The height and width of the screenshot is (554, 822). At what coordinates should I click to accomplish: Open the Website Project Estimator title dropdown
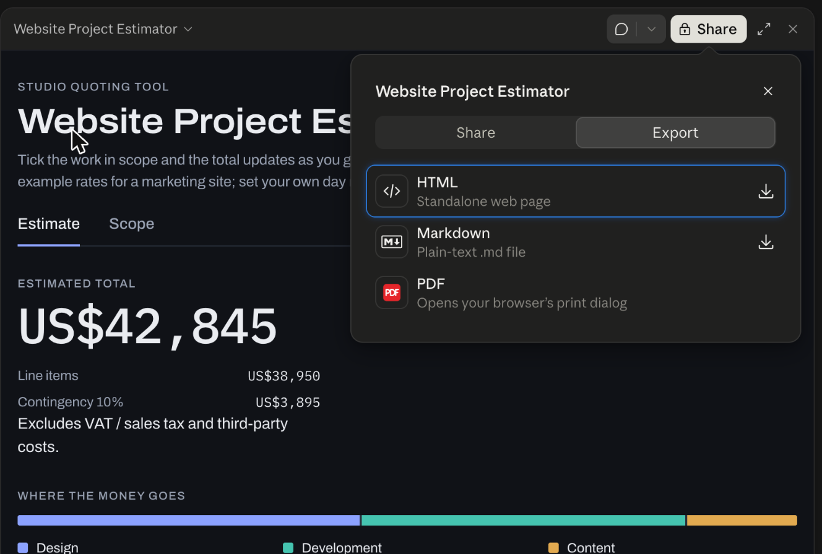103,29
